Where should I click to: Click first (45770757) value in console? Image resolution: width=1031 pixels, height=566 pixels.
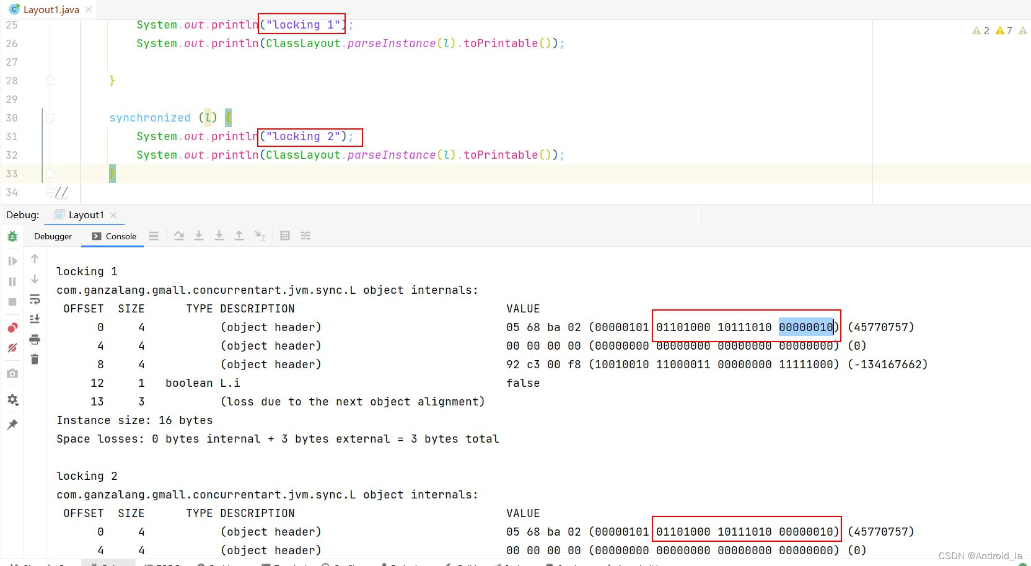pyautogui.click(x=881, y=327)
